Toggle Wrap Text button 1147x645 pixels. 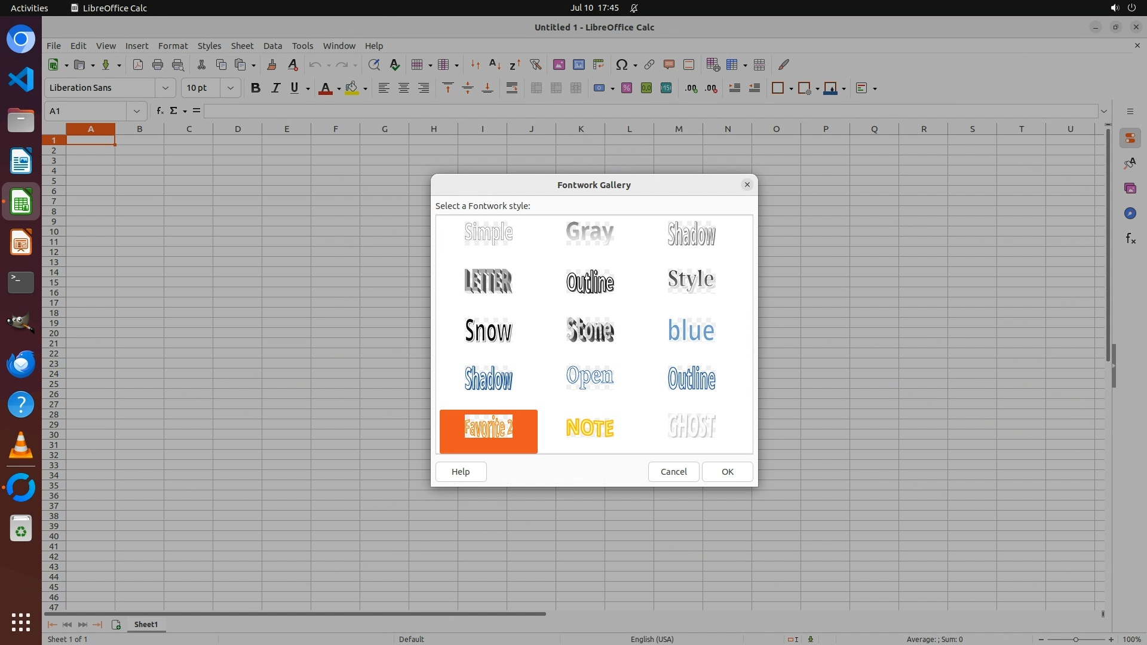click(x=512, y=88)
